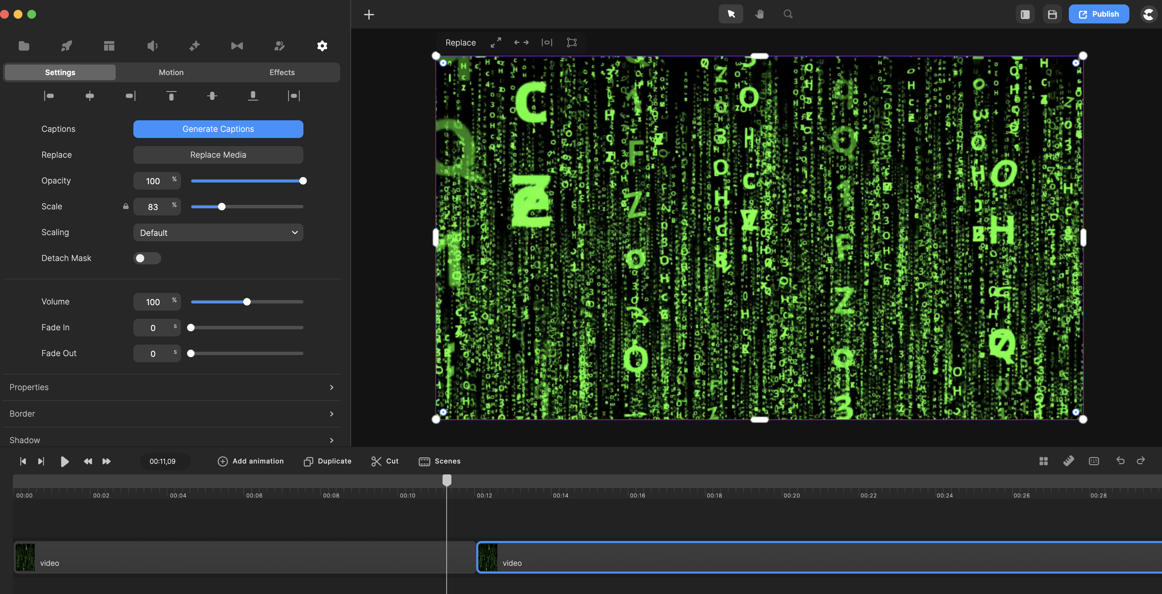Screen dimensions: 1162x594
Task: Click the Volume slider handle
Action: pos(247,302)
